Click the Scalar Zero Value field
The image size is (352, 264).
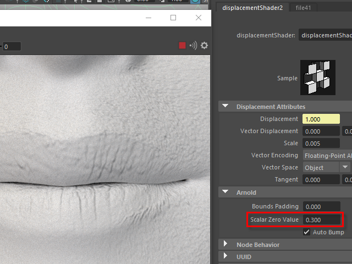(x=321, y=219)
